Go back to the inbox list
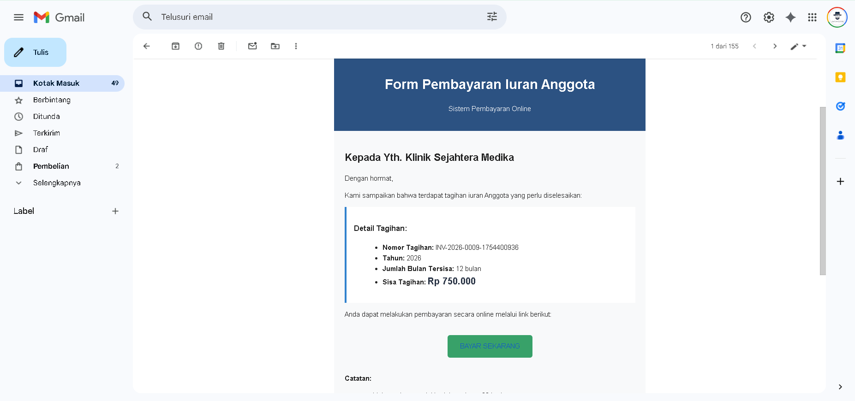The width and height of the screenshot is (855, 401). 147,46
